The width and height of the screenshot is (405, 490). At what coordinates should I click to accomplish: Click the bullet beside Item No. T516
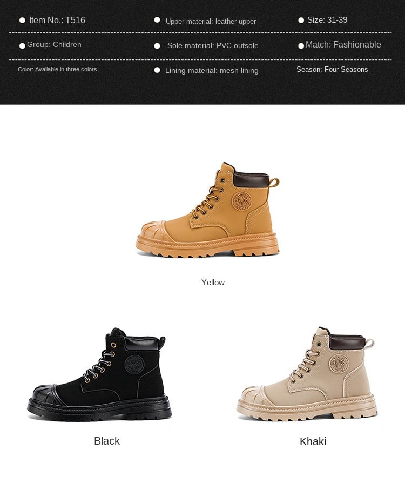[x=22, y=21]
